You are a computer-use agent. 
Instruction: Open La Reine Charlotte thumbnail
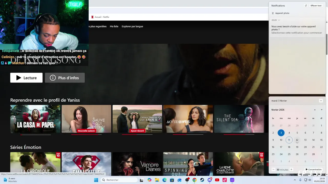coord(239,162)
